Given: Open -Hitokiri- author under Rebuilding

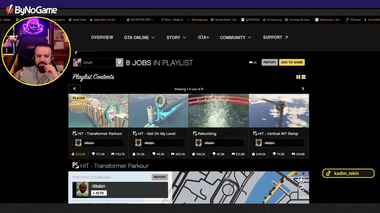Looking at the screenshot, I should (x=218, y=143).
